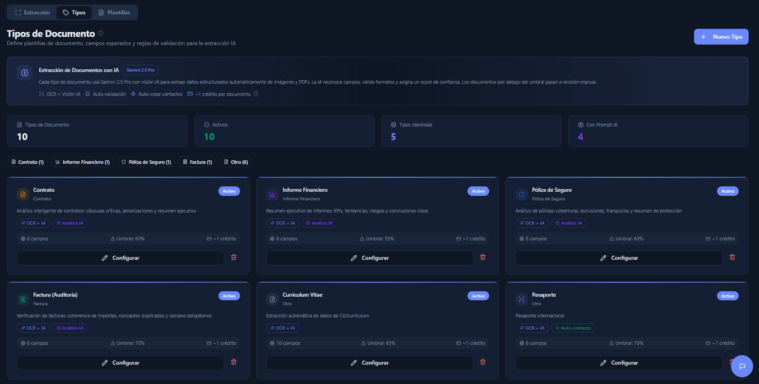
Task: Filter by Contrato (1) category
Action: (x=28, y=162)
